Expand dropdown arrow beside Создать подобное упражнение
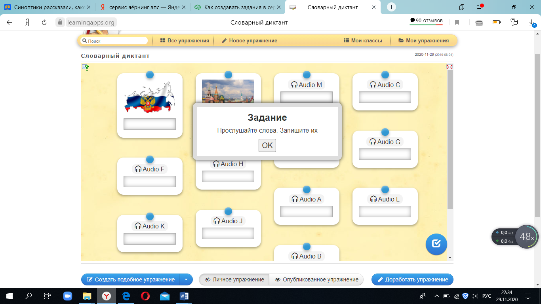541x304 pixels. (x=186, y=279)
